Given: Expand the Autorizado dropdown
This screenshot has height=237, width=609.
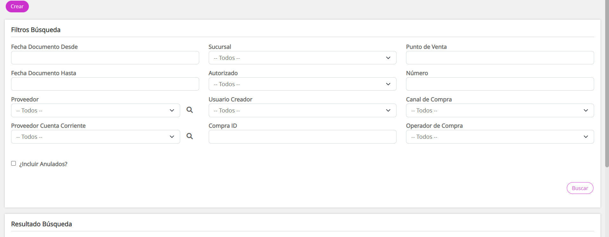Looking at the screenshot, I should pos(302,84).
